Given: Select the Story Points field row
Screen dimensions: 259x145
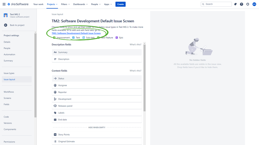Looking at the screenshot, I should (x=97, y=135).
